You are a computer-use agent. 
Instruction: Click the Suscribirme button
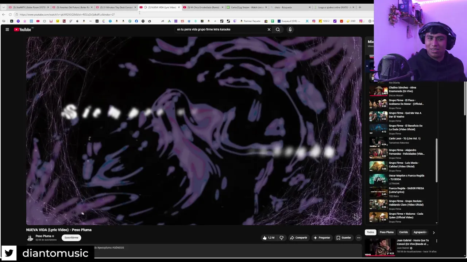click(71, 238)
